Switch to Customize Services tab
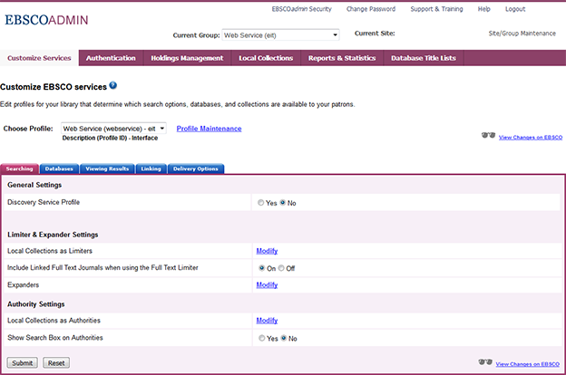The width and height of the screenshot is (566, 375). pyautogui.click(x=39, y=58)
